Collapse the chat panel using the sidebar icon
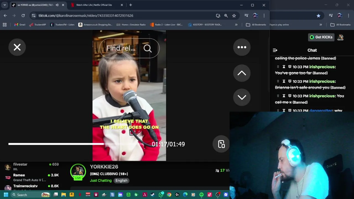 pos(275,50)
